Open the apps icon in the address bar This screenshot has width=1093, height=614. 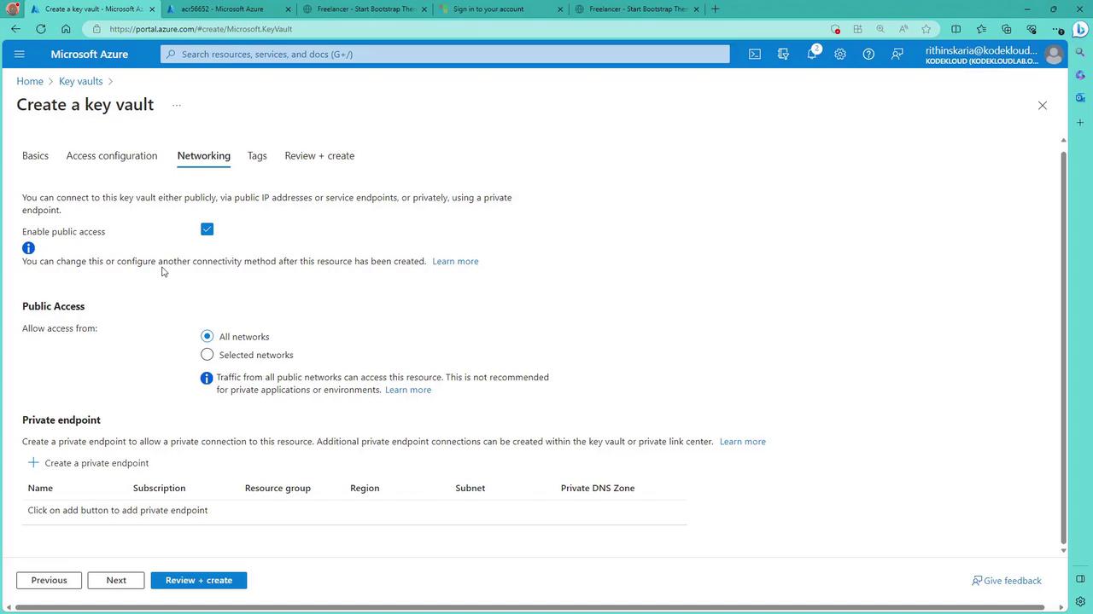[x=857, y=29]
